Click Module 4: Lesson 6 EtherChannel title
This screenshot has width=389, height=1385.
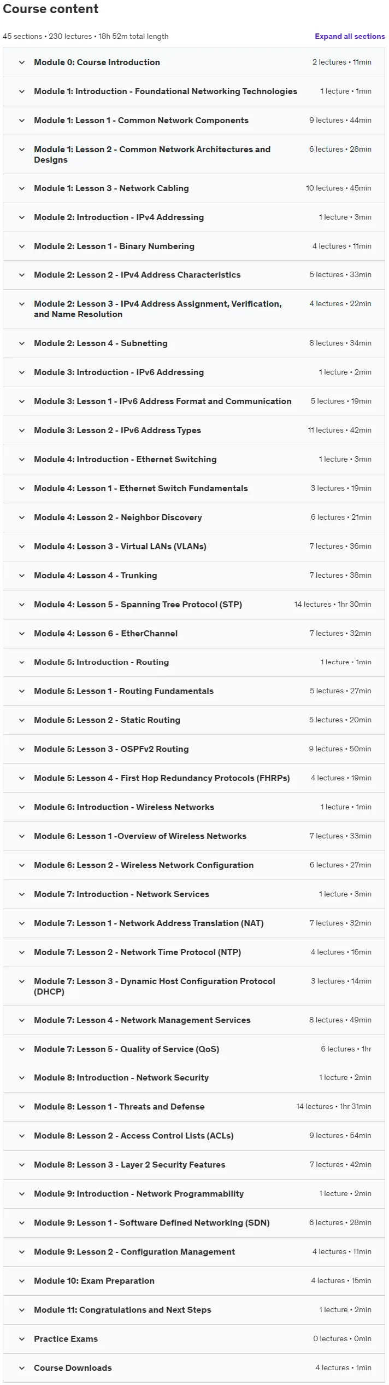coord(105,634)
